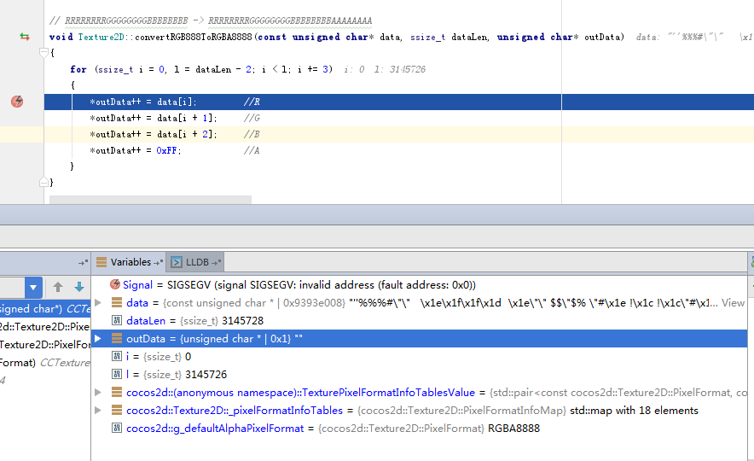Collapse the function body fold marker
This screenshot has width=754, height=461.
click(43, 52)
